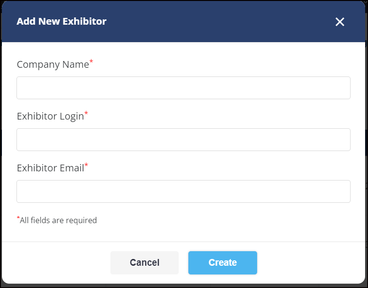The image size is (368, 288).
Task: Click the white footer area right of Create
Action: 311,263
